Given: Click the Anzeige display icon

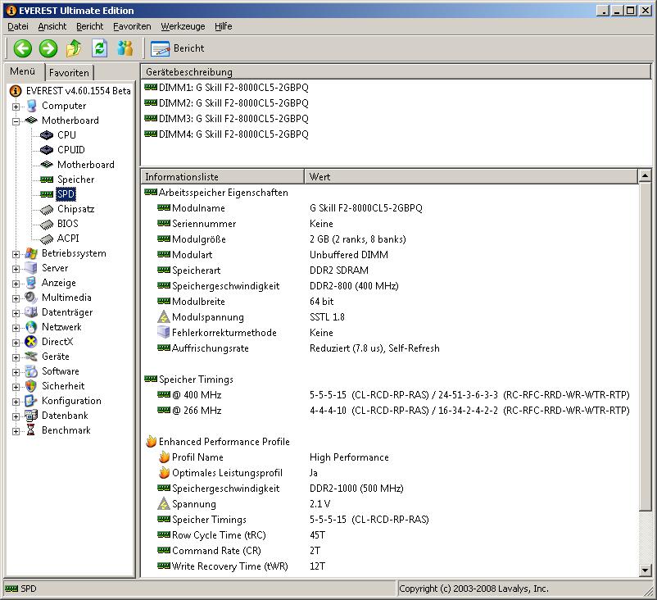Looking at the screenshot, I should [x=31, y=283].
